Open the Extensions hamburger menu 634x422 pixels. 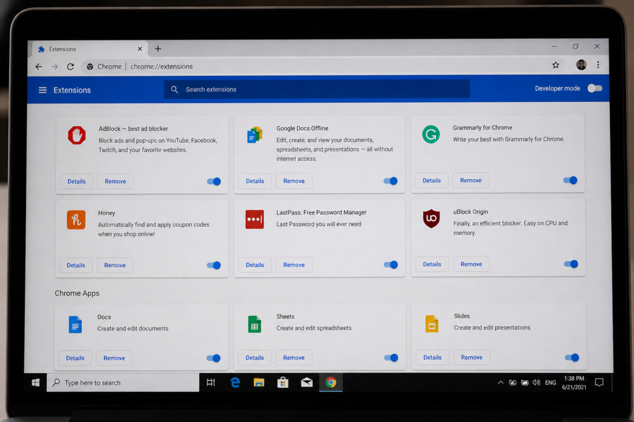coord(43,90)
